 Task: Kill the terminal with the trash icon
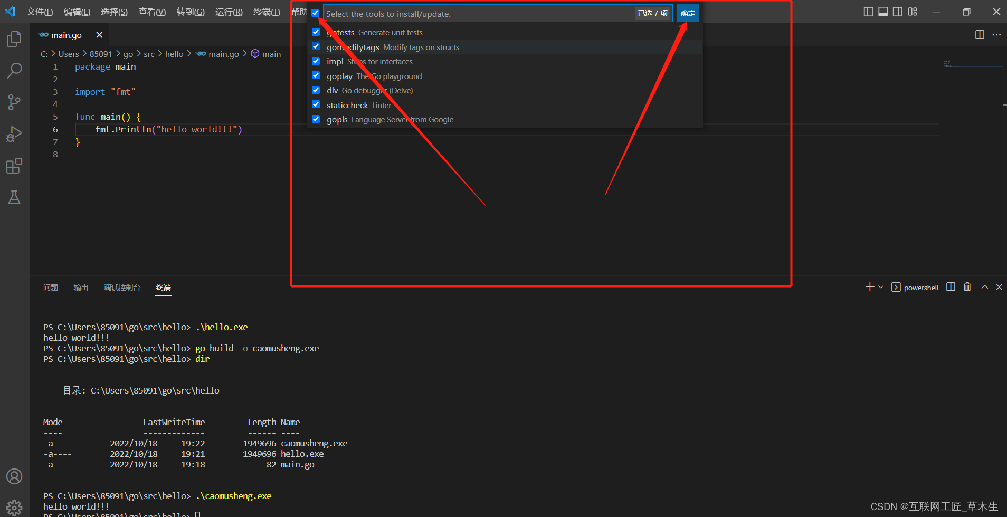click(967, 286)
